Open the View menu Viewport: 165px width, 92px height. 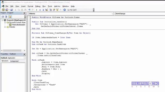[x=17, y=6]
